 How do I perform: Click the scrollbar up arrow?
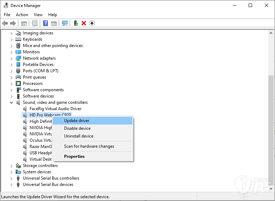(271, 33)
